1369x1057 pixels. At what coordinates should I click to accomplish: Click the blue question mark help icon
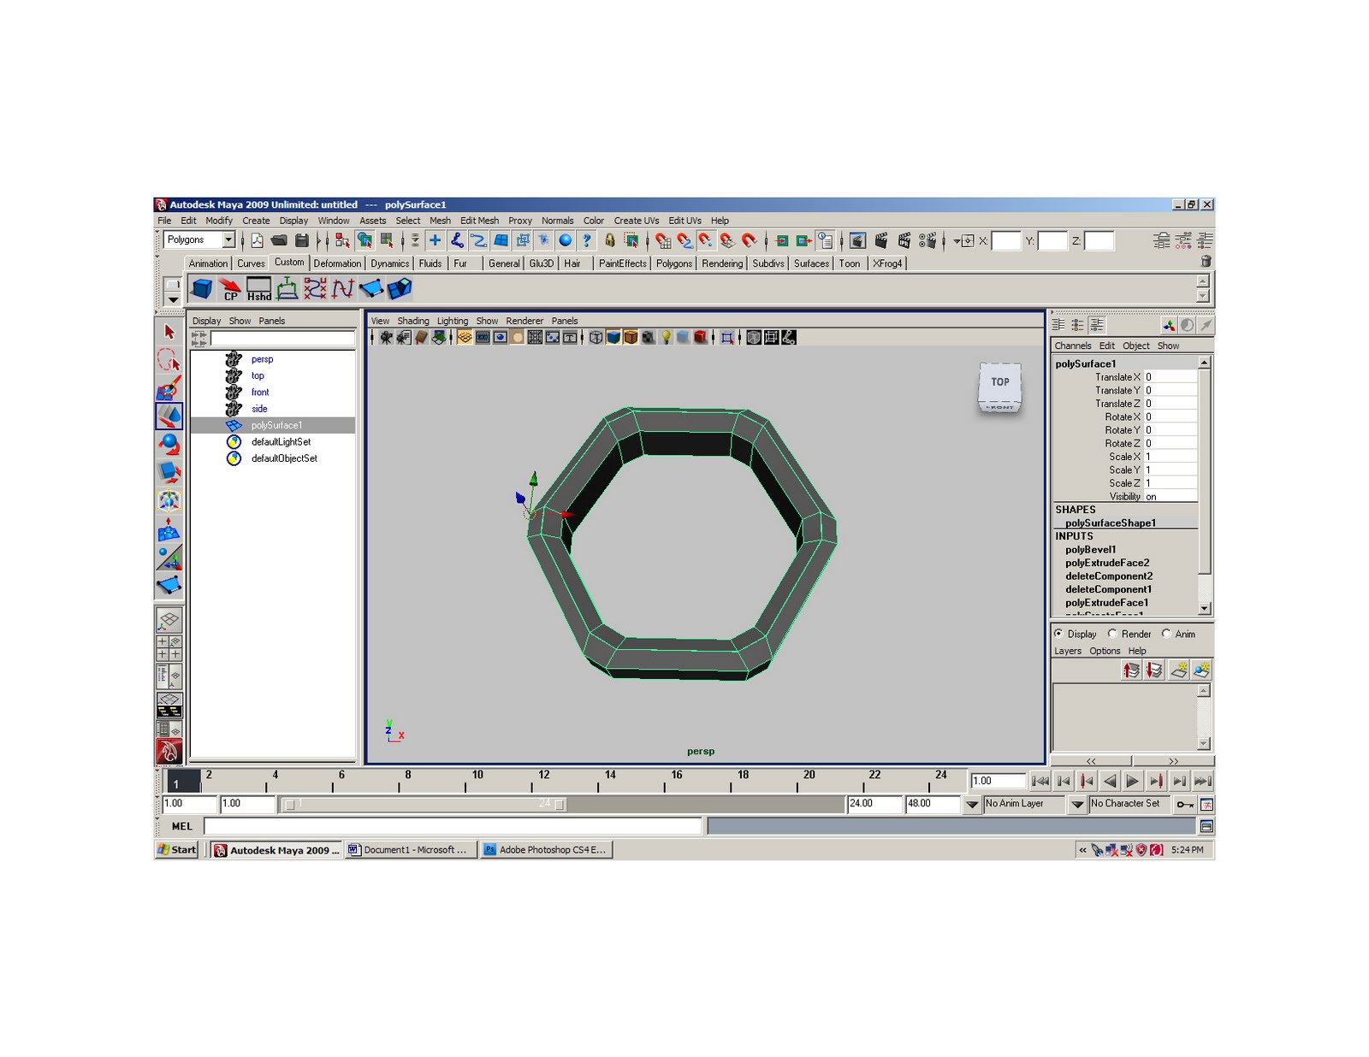tap(587, 240)
